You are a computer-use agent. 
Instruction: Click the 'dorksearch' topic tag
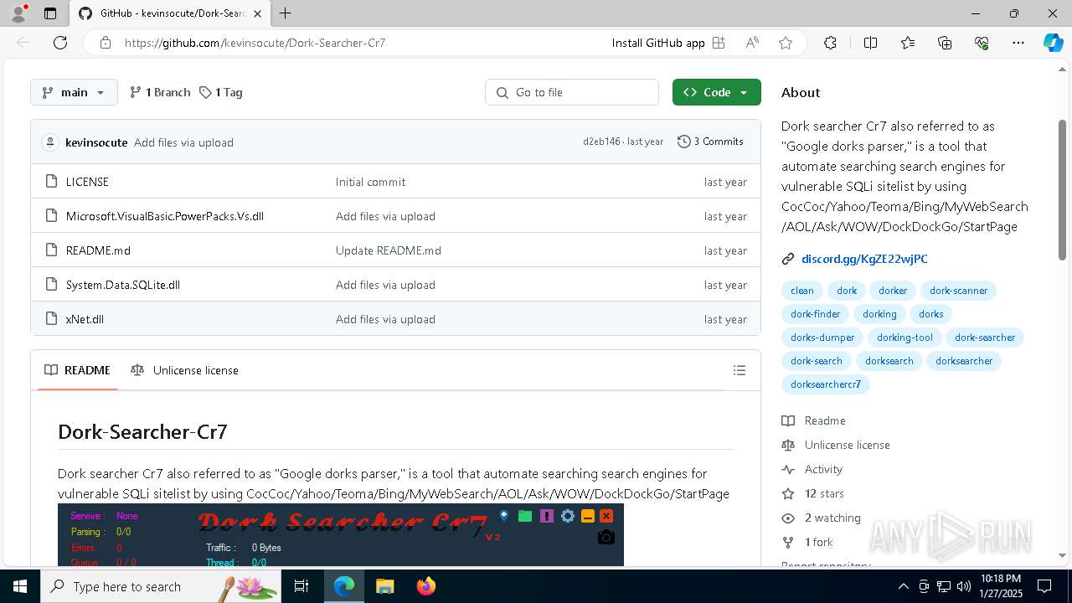889,361
